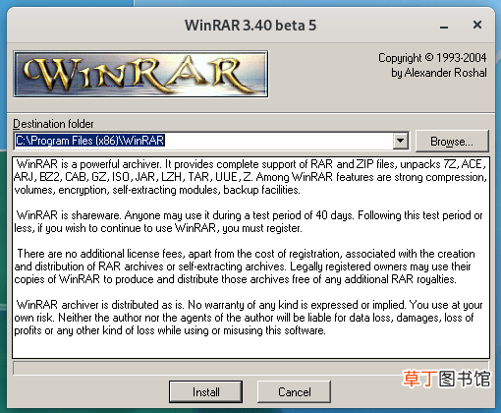
Task: Open the Browse... folder picker
Action: [452, 142]
